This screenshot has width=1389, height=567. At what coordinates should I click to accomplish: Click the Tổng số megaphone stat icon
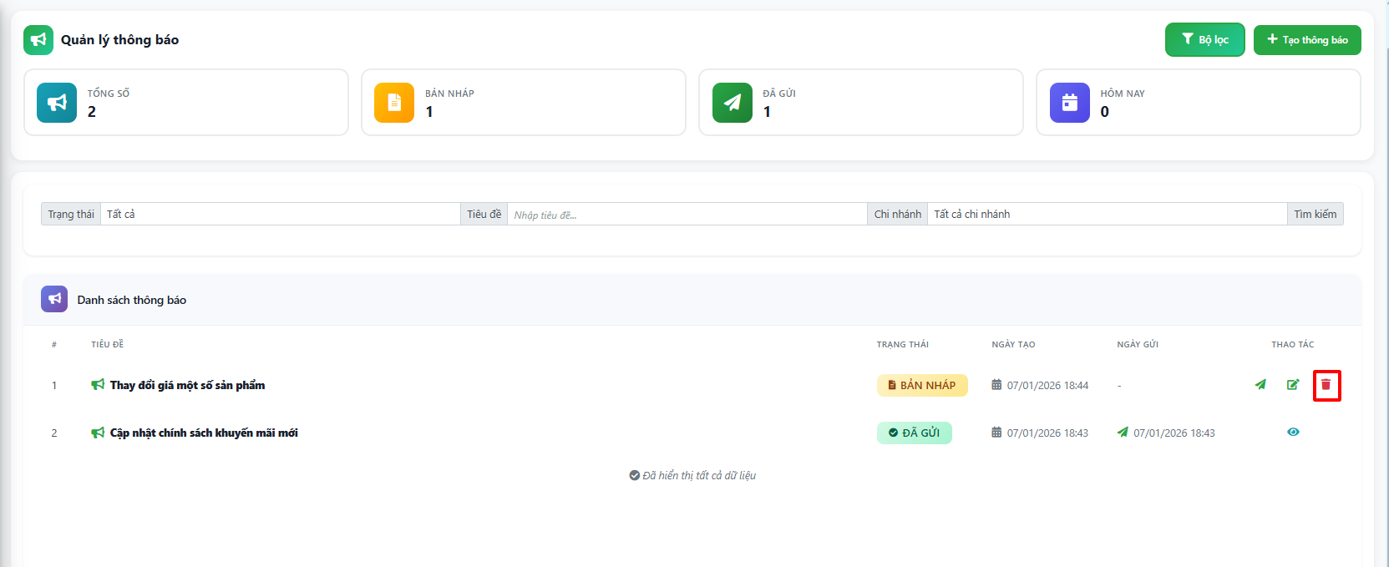tap(57, 103)
